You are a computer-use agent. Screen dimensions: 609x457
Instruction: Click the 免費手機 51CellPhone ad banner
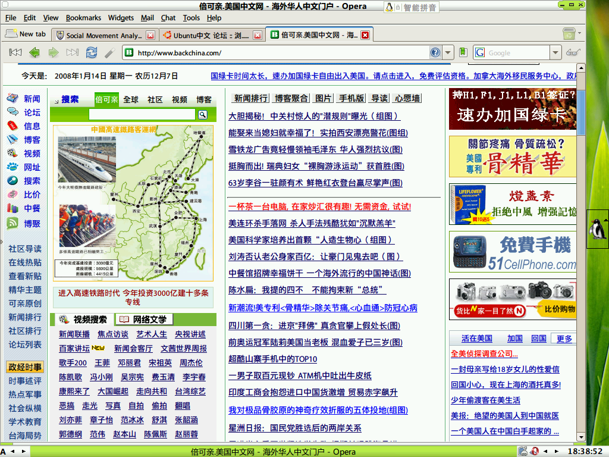513,252
